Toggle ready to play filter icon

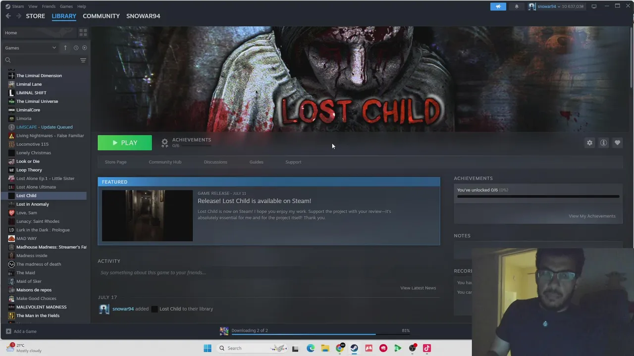[x=84, y=48]
